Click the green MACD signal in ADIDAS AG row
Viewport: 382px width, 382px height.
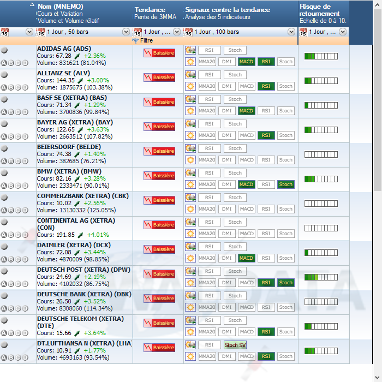[x=246, y=62]
